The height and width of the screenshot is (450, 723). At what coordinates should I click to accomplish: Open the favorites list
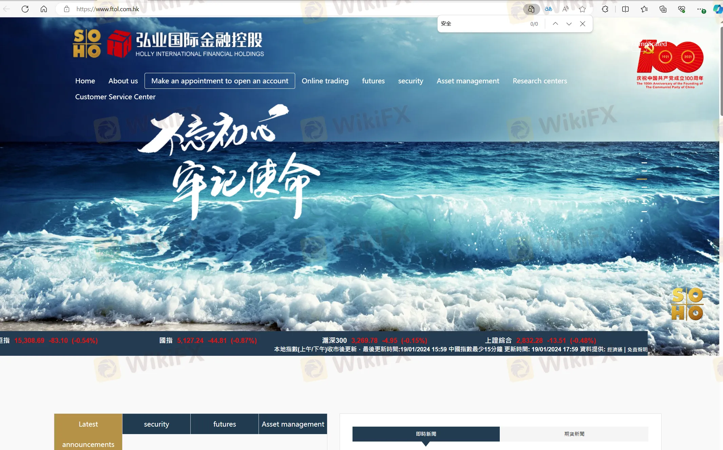coord(644,9)
